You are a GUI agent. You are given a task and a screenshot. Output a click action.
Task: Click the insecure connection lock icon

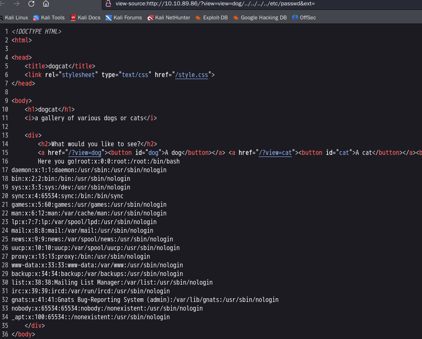coord(108,3)
